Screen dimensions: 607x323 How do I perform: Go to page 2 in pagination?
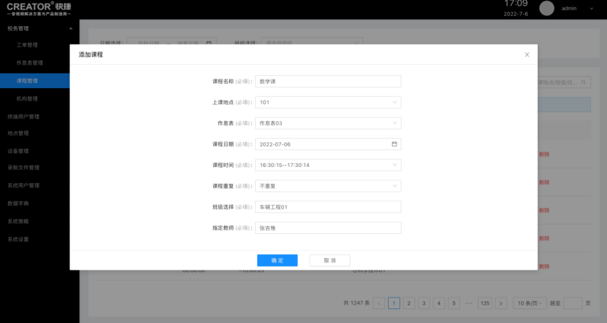pyautogui.click(x=409, y=303)
